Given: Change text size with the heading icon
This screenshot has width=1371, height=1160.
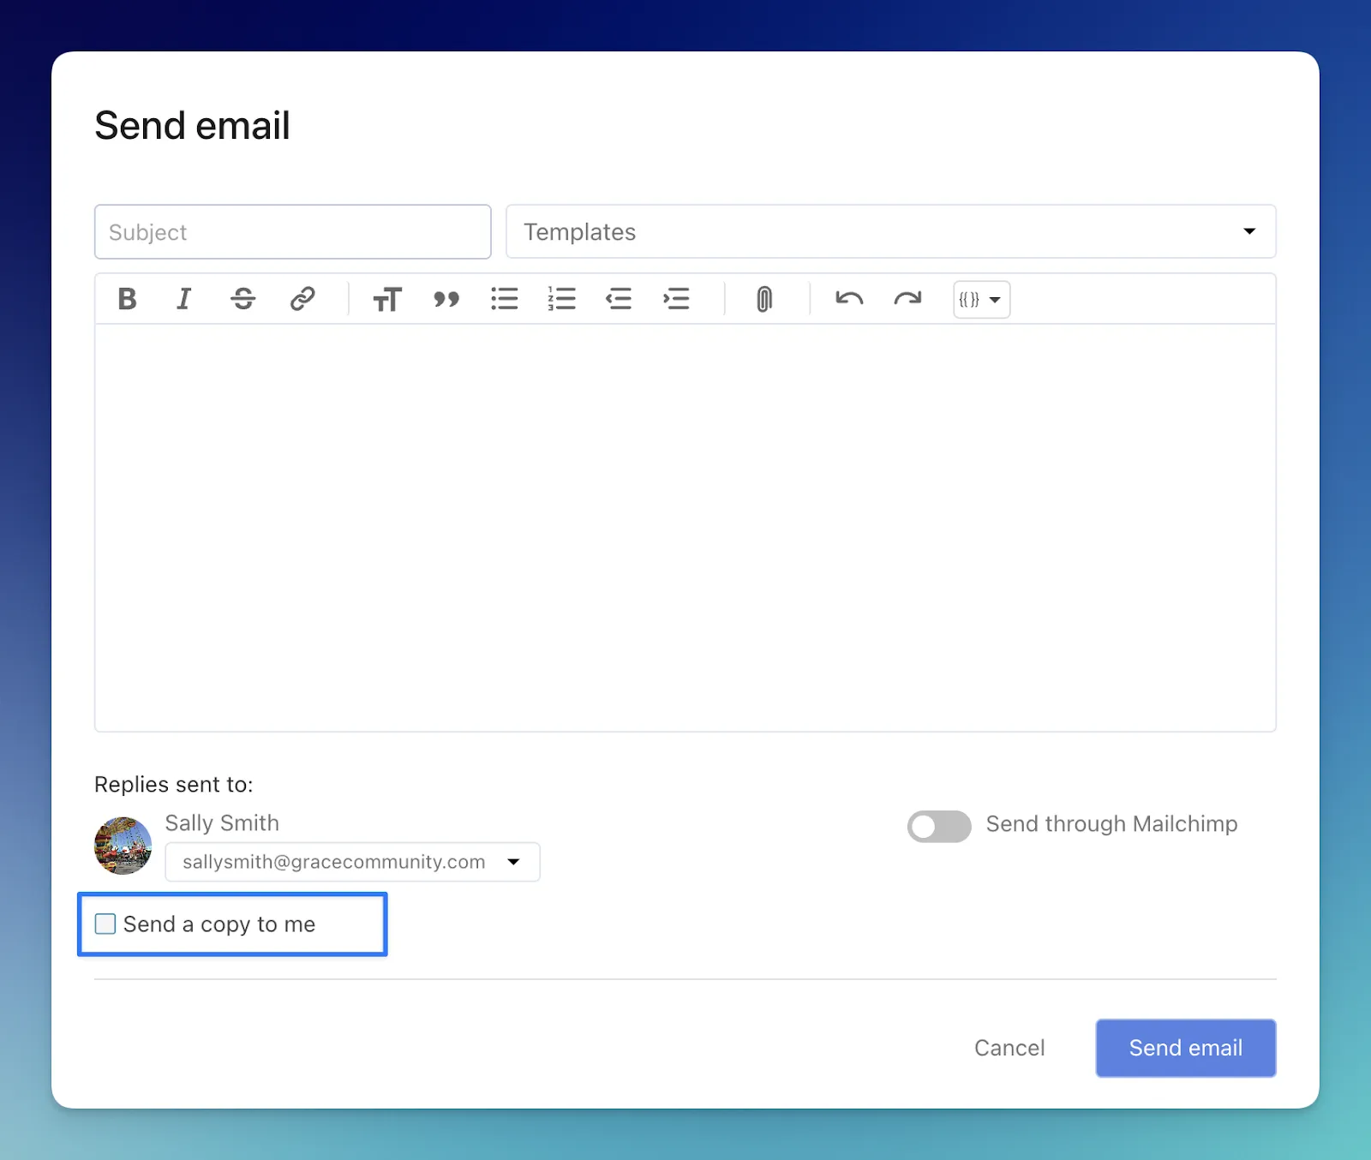Looking at the screenshot, I should pyautogui.click(x=386, y=300).
